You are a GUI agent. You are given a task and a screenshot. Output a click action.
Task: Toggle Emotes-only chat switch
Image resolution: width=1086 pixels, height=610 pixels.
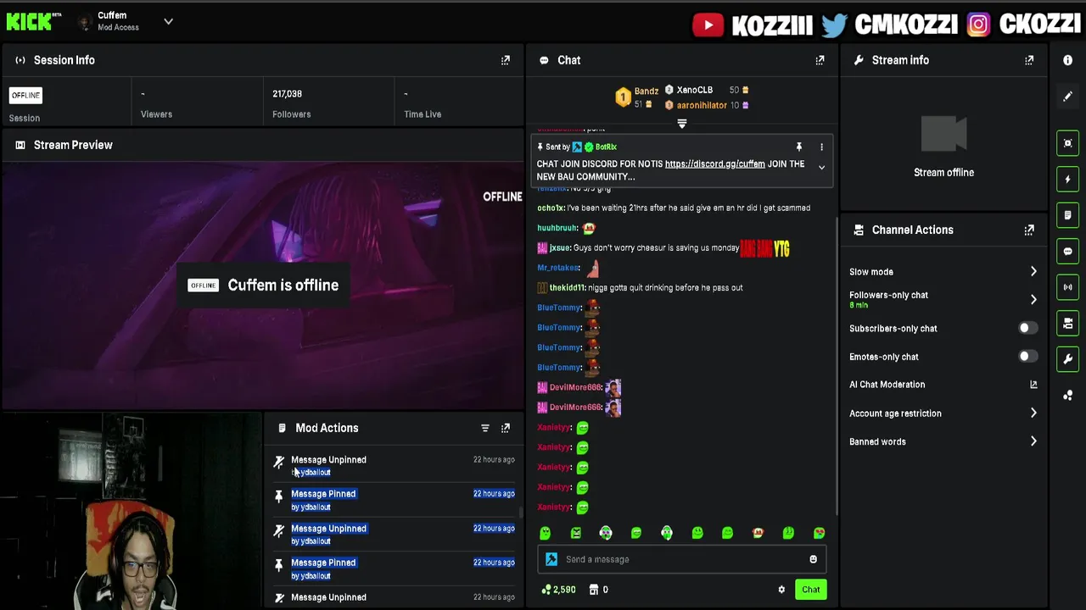click(1027, 357)
